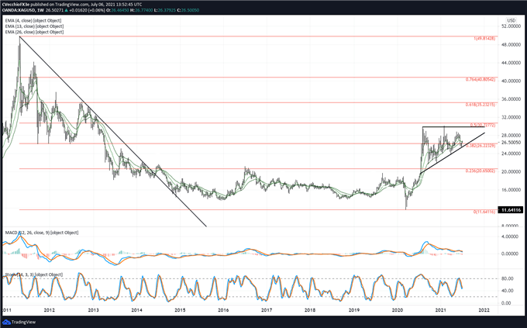The image size is (527, 328).
Task: Click the 2021 label on time axis
Action: point(441,310)
